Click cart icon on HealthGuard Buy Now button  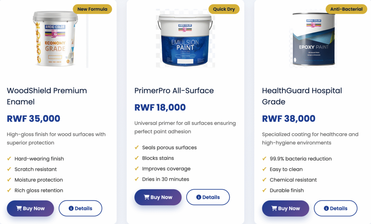coord(274,208)
